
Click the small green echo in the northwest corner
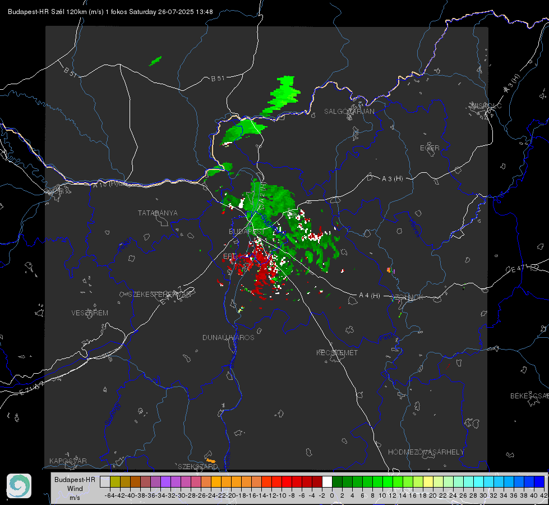click(155, 61)
